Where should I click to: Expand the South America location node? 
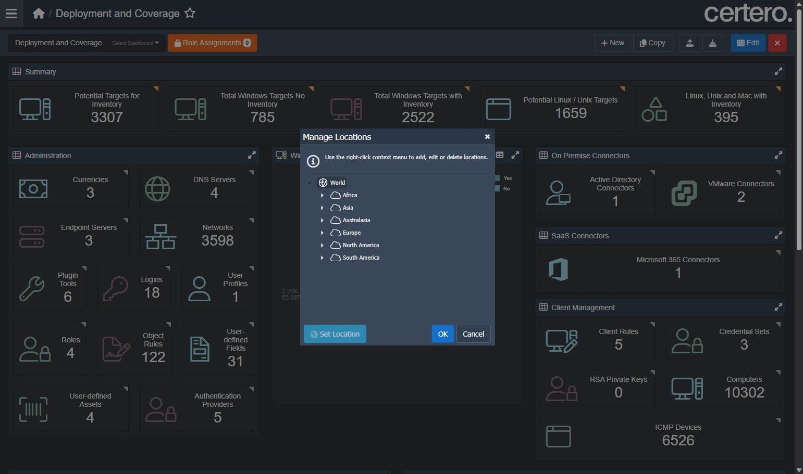tap(322, 258)
